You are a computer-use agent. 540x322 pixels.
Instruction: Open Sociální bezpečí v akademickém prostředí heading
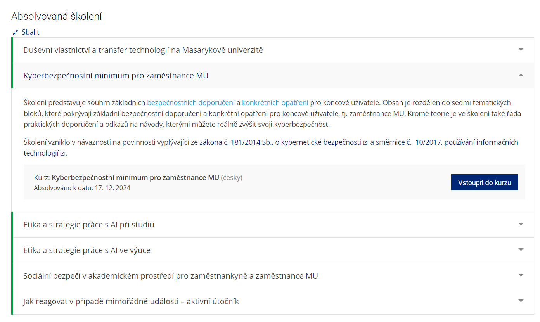[x=171, y=276]
